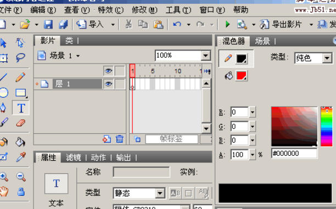Viewport: 336px width, 209px height.
Task: Save file with the floppy disk icon
Action: [48, 25]
